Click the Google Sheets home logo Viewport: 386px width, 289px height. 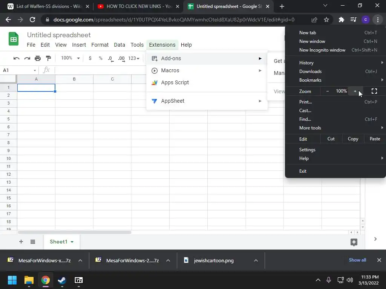(14, 39)
